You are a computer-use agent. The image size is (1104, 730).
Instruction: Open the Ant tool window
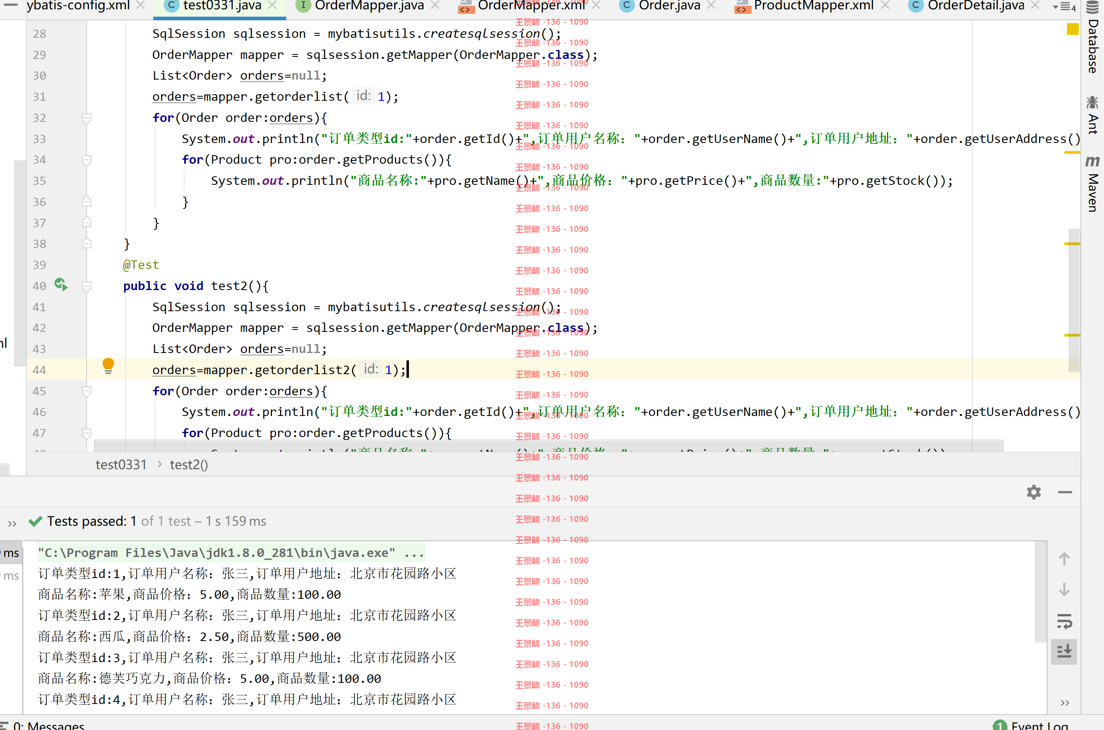[x=1092, y=115]
